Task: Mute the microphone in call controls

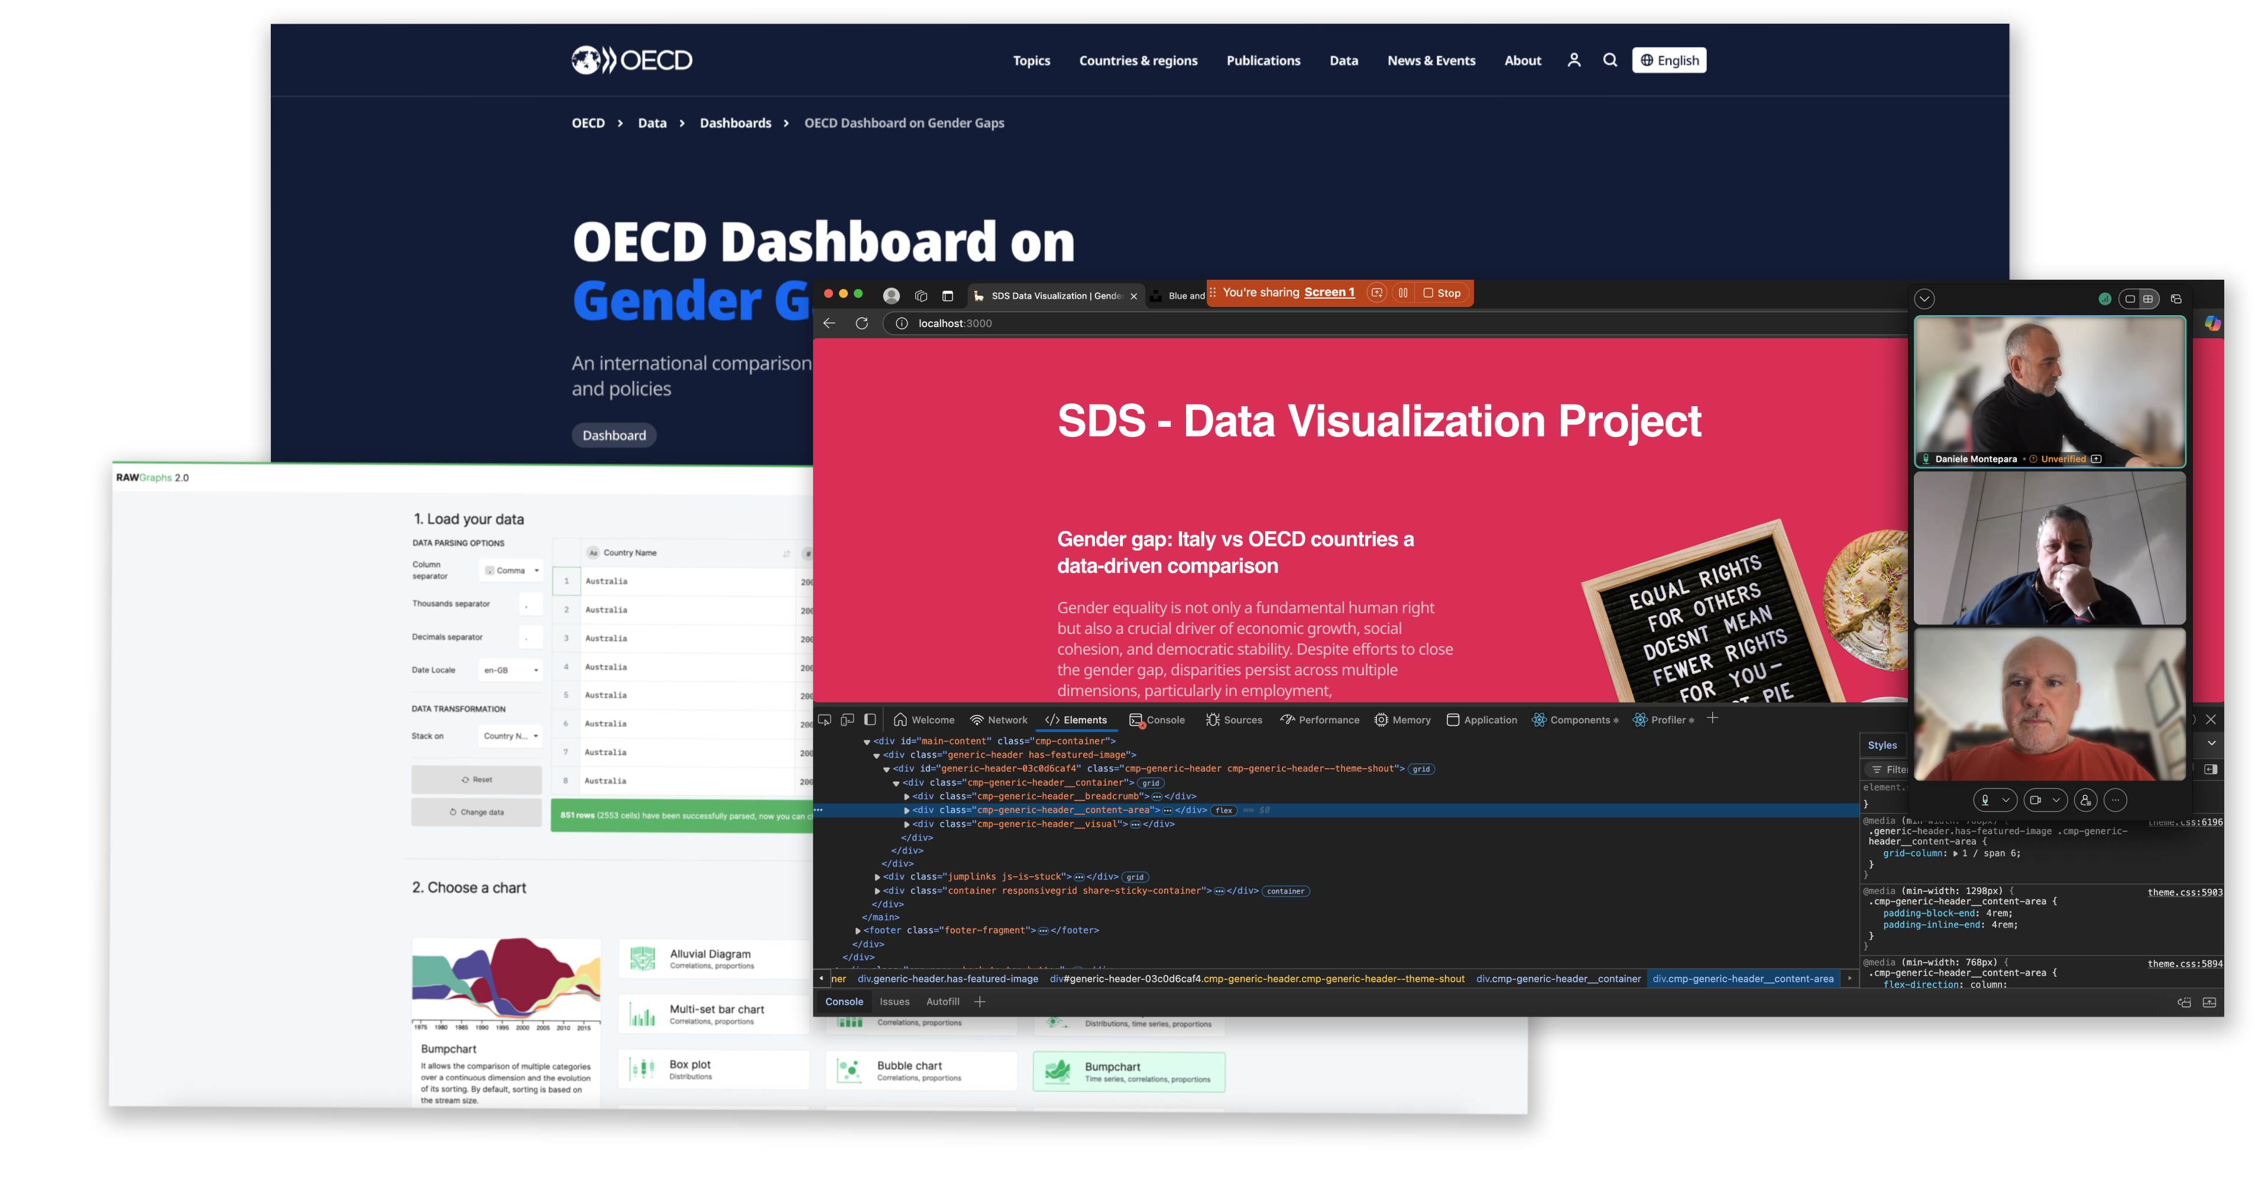Action: (x=1985, y=800)
